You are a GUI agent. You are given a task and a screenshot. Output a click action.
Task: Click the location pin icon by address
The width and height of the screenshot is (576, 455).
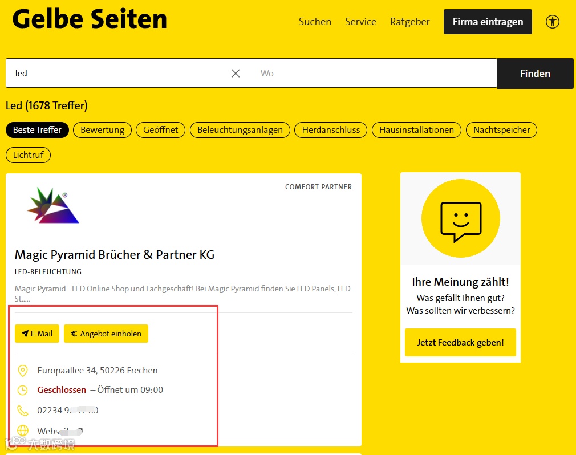coord(23,371)
